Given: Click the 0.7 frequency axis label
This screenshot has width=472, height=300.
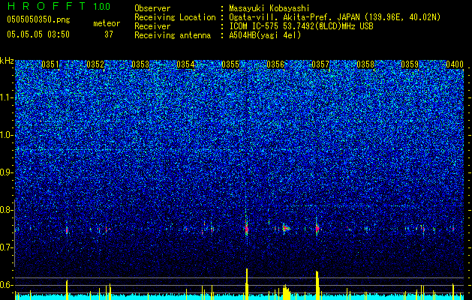Looking at the screenshot, I should (x=6, y=247).
